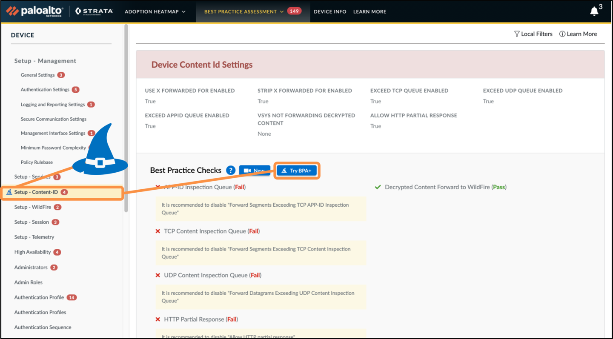Viewport: 613px width, 339px height.
Task: Select Setup - Session in sidebar
Action: coord(32,222)
